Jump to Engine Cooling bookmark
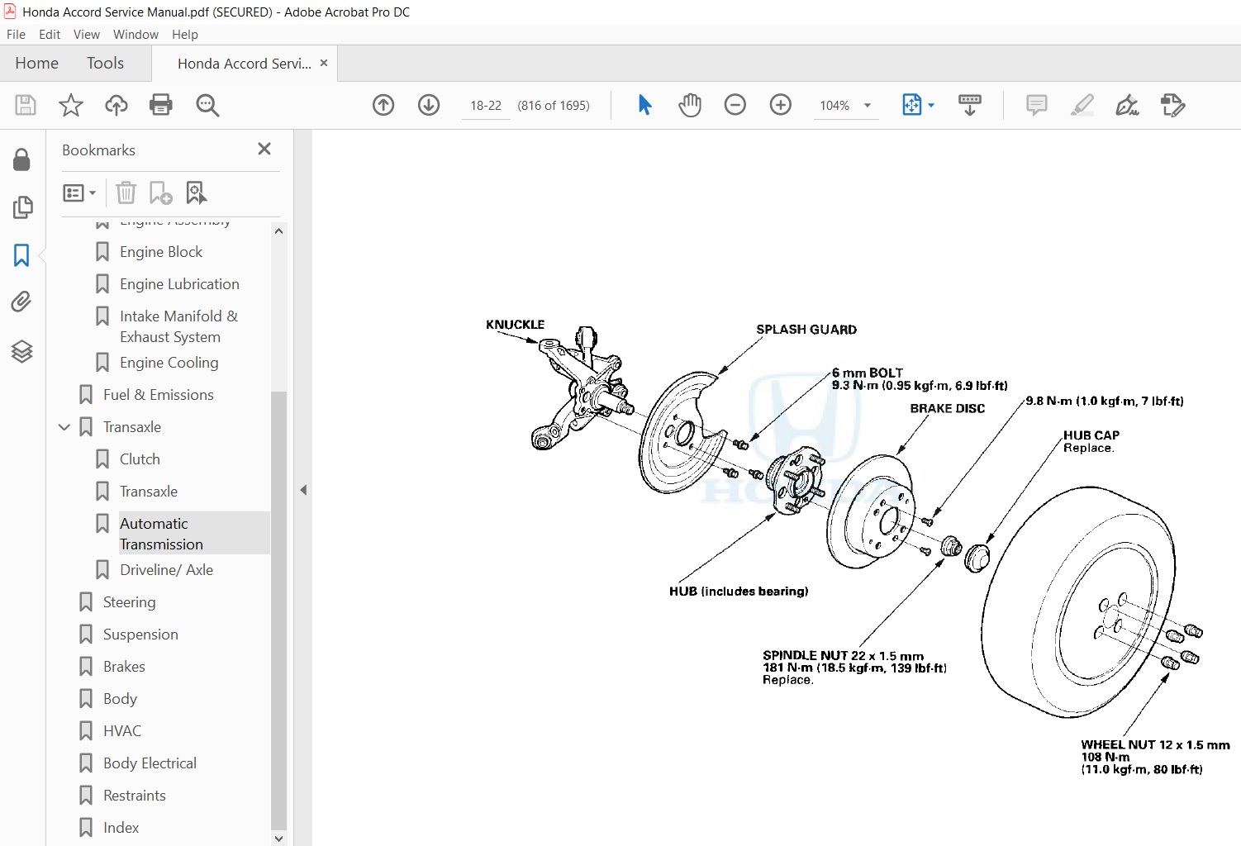Screen dimensions: 1241x846 [x=169, y=363]
